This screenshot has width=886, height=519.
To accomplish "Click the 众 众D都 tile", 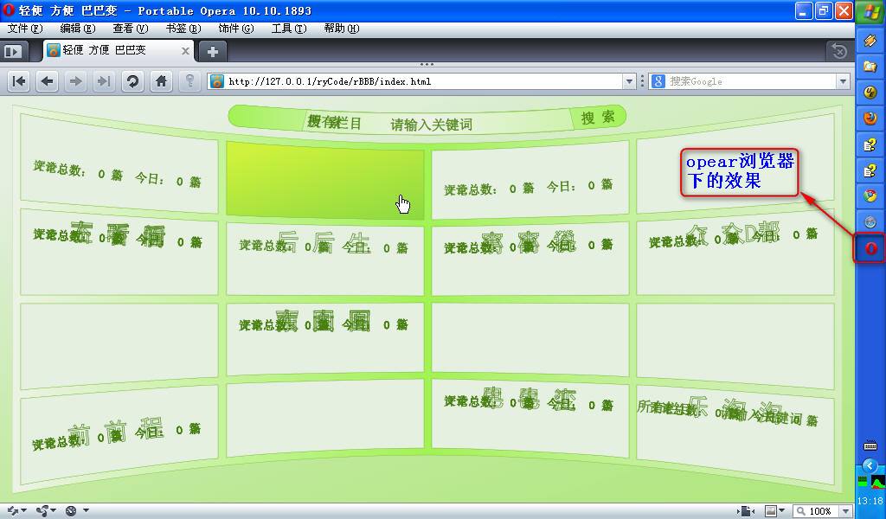I will [x=735, y=253].
